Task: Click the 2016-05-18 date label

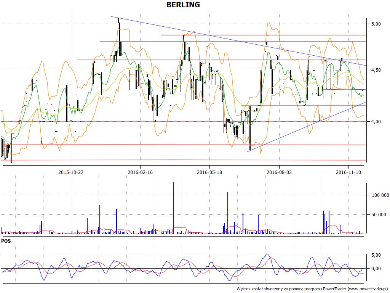Action: coord(209,172)
